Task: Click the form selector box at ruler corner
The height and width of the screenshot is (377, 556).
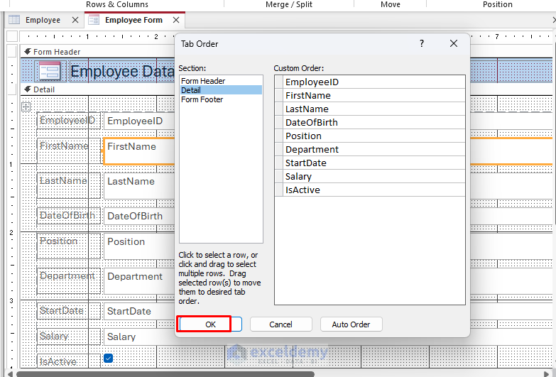Action: pos(12,36)
